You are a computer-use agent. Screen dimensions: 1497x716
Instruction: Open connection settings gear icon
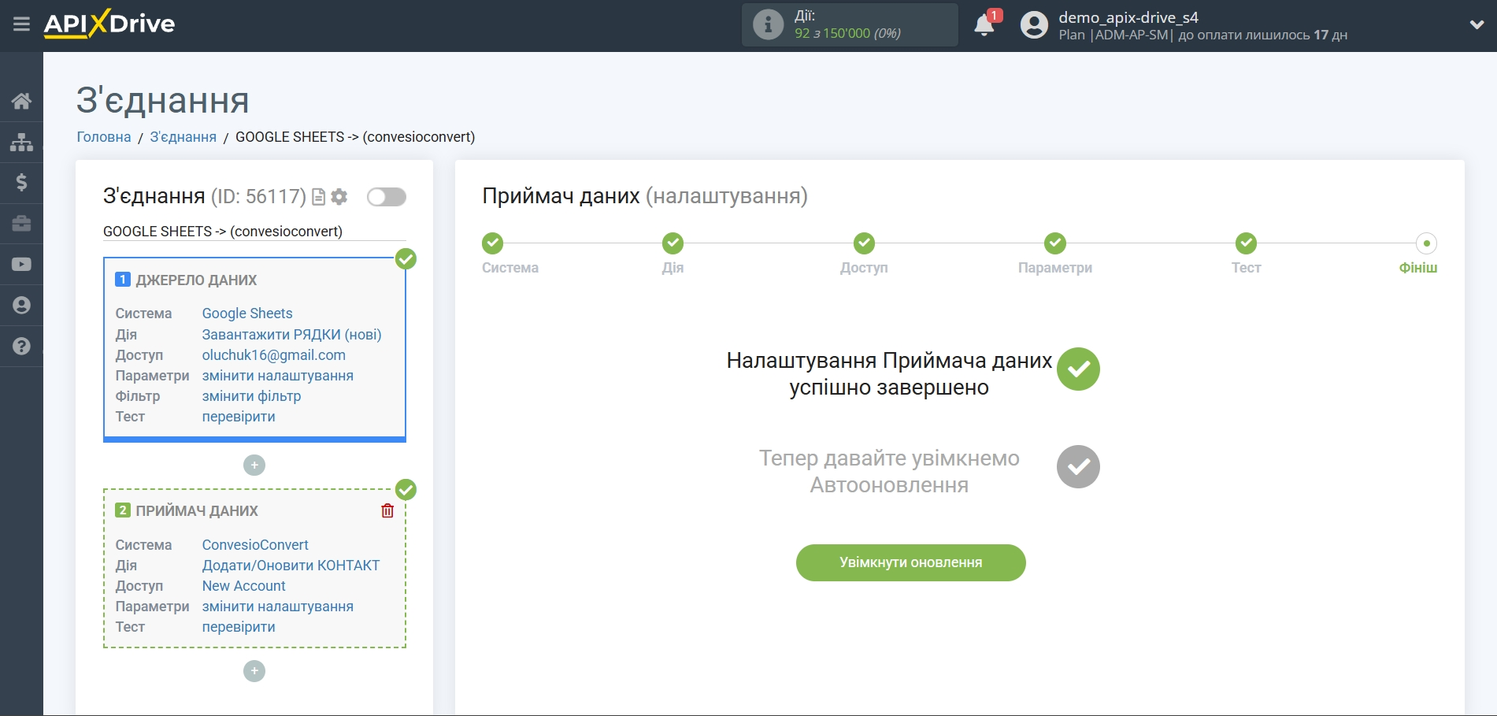339,197
